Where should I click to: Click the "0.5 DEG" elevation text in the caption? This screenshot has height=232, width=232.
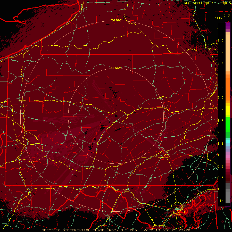[129, 230]
